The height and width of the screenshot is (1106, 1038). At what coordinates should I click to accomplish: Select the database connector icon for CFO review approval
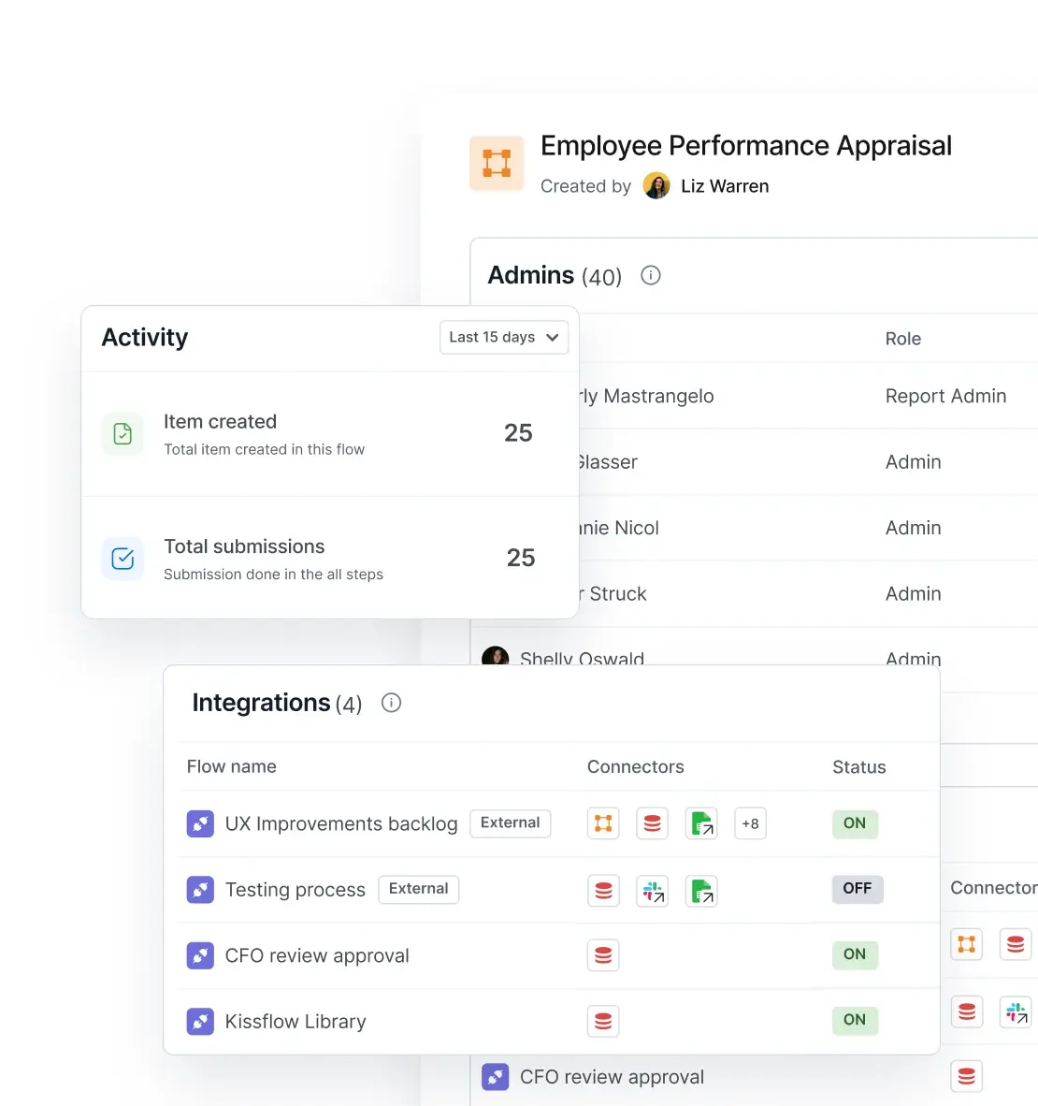pyautogui.click(x=603, y=955)
